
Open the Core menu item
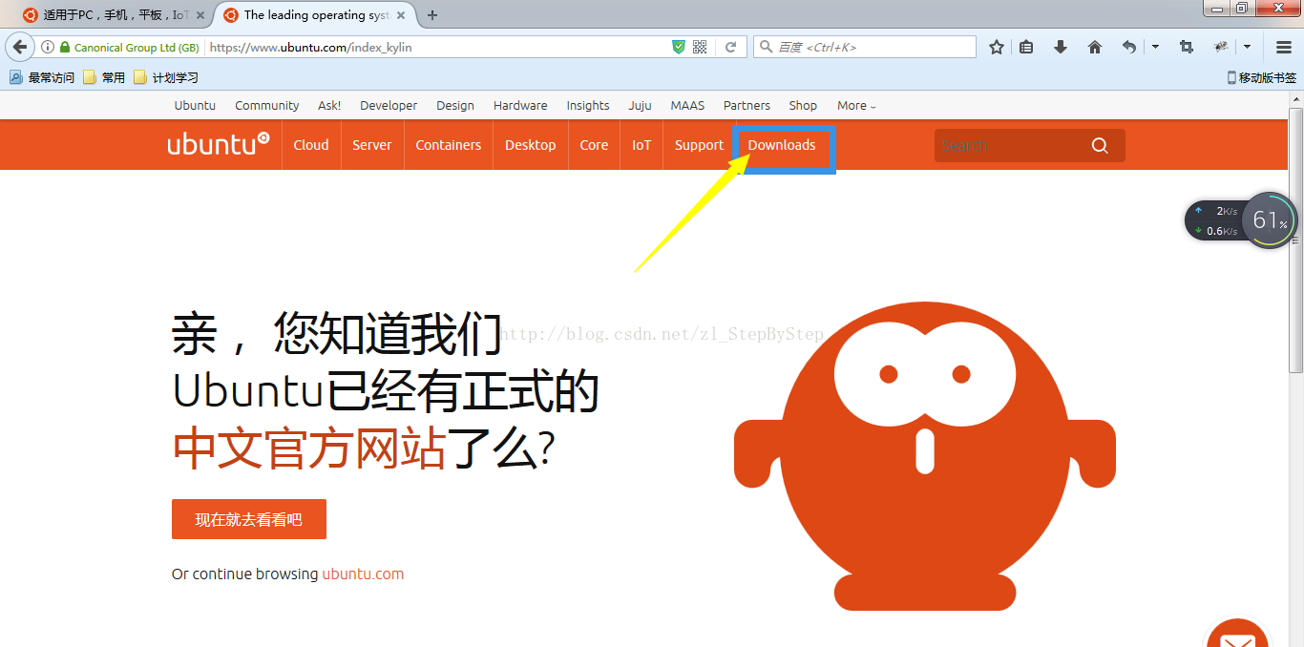click(594, 145)
